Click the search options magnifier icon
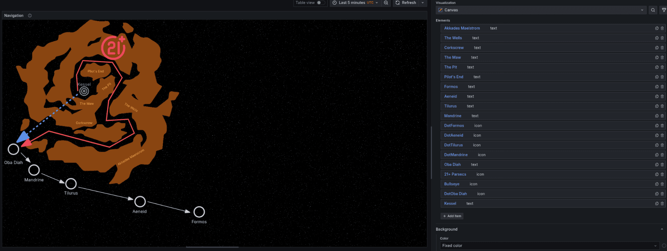This screenshot has width=667, height=251. 653,10
